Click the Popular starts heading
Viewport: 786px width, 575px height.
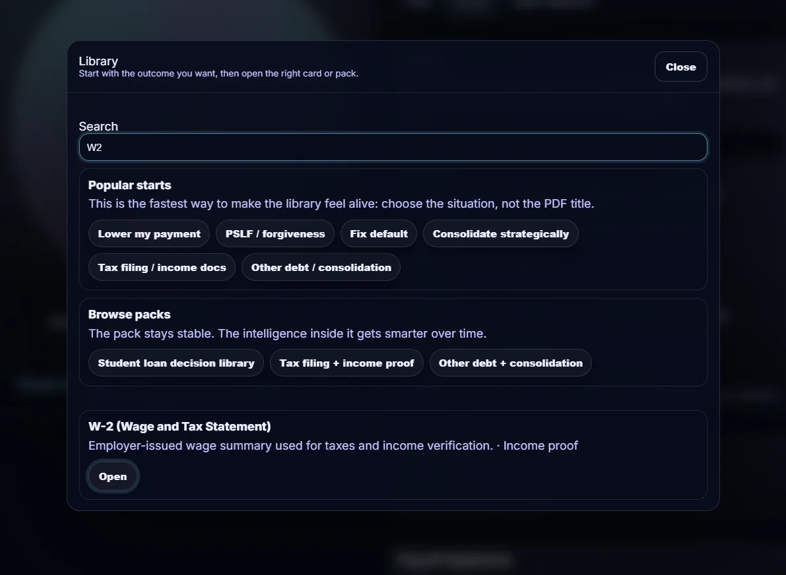point(129,185)
